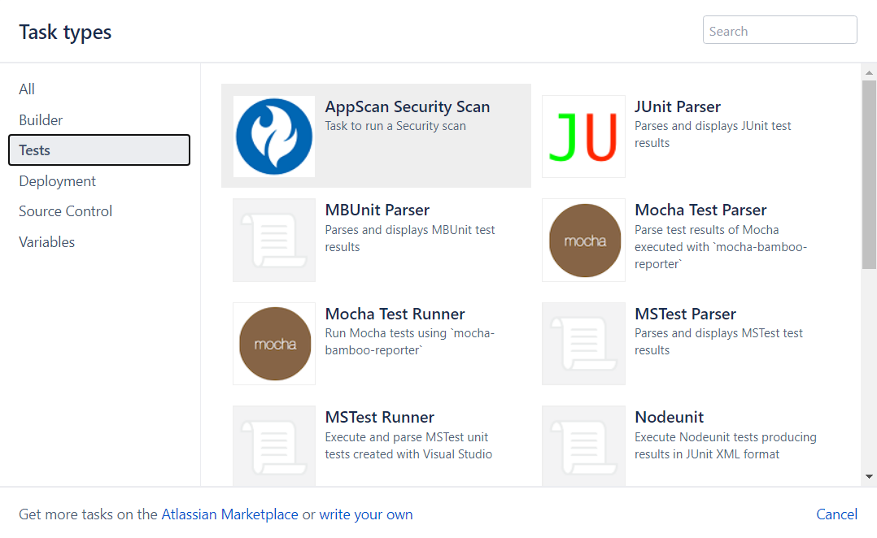Click the JUnit Parser JU icon
Screen dimensions: 877x538
[x=583, y=137]
